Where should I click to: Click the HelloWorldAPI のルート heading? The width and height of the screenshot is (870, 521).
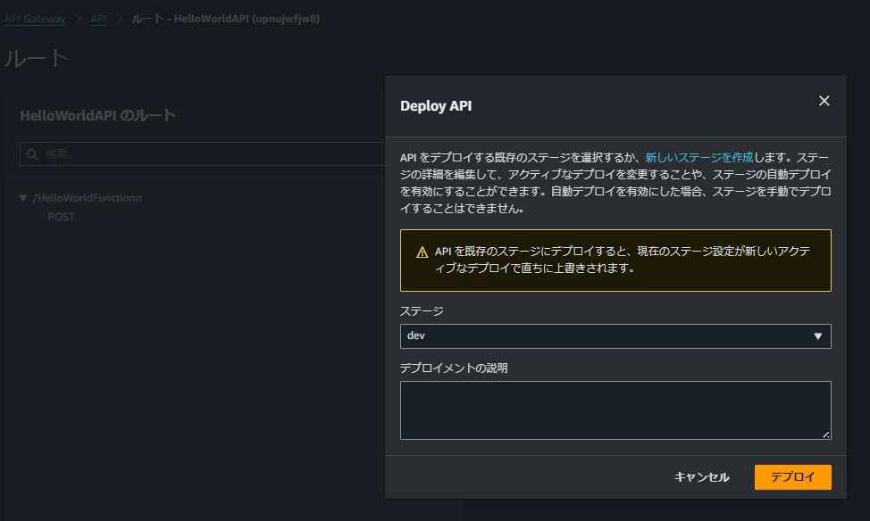97,115
